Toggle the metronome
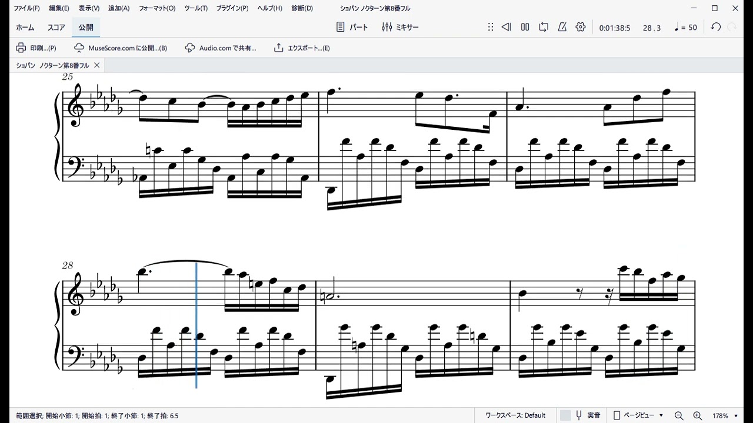The height and width of the screenshot is (423, 753). 562,27
